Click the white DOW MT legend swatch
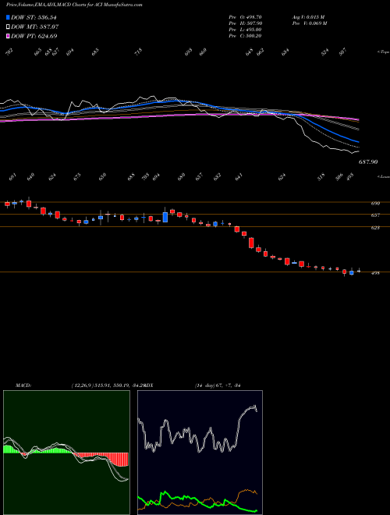The image size is (390, 515). pyautogui.click(x=8, y=27)
